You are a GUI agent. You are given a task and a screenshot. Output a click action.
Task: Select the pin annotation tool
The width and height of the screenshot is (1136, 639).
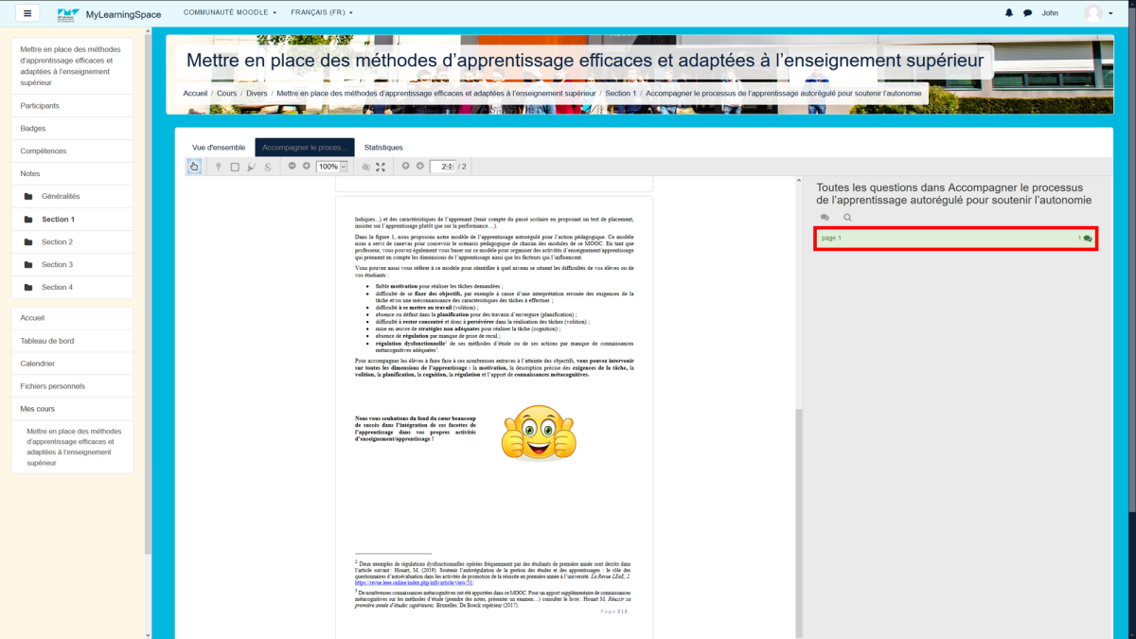click(x=219, y=167)
